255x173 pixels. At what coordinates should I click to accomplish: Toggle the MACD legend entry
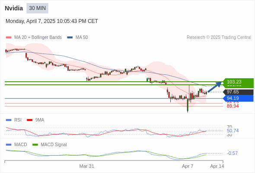tap(16, 144)
